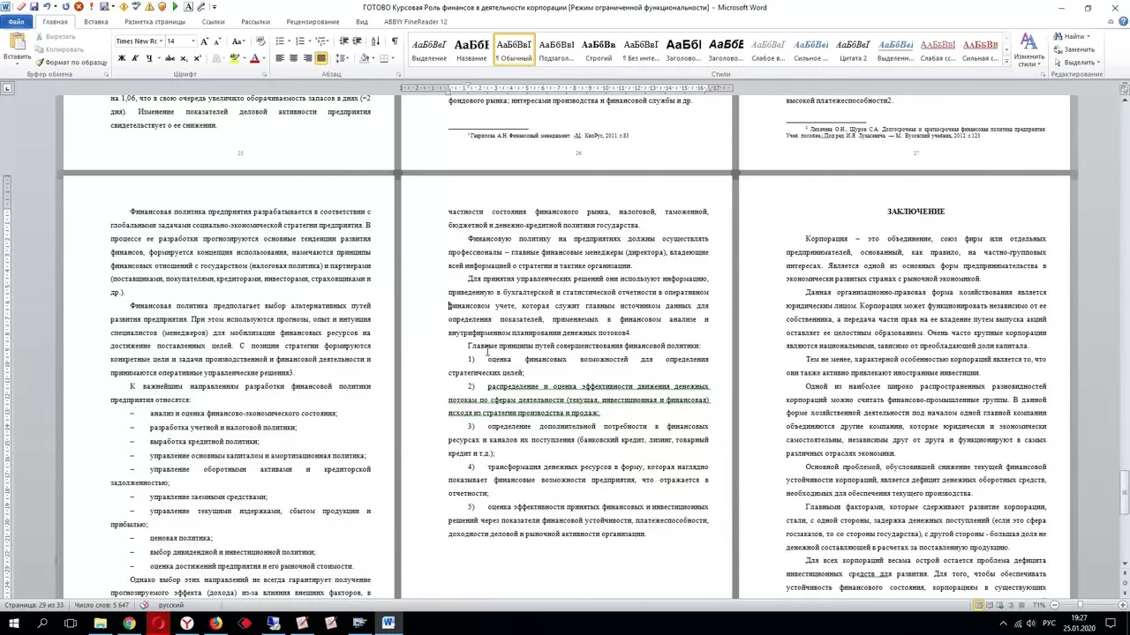
Task: Toggle italic text formatting
Action: 134,58
